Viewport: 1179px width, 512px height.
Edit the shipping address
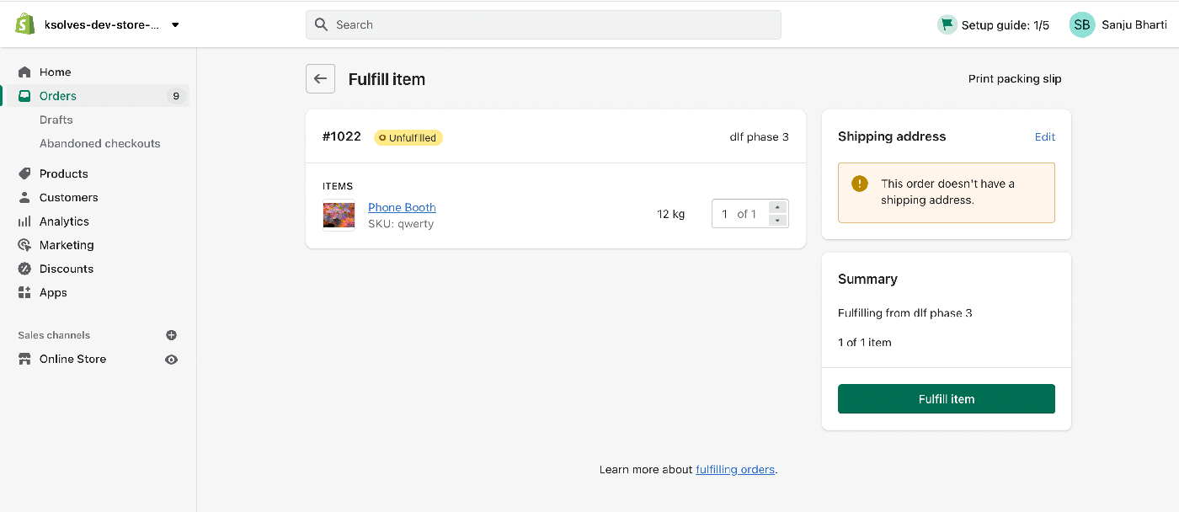tap(1045, 136)
